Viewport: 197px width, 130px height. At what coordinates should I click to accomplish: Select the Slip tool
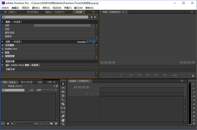click(x=63, y=108)
